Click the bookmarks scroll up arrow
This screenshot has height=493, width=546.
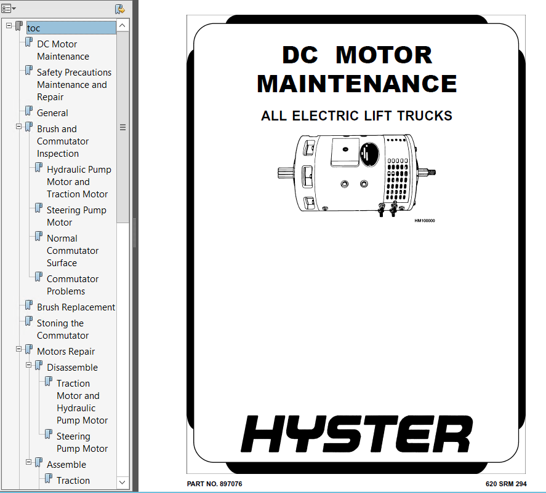click(x=122, y=25)
